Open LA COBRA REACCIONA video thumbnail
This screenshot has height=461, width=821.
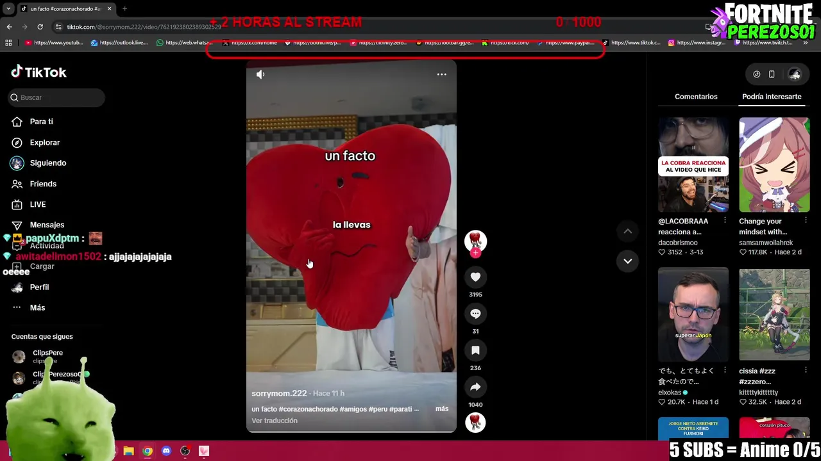693,165
